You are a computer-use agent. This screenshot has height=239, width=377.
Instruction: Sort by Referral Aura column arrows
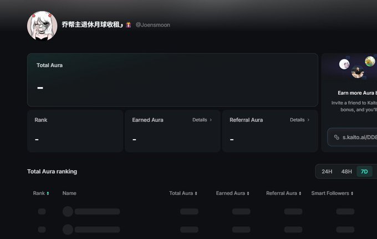(x=300, y=194)
